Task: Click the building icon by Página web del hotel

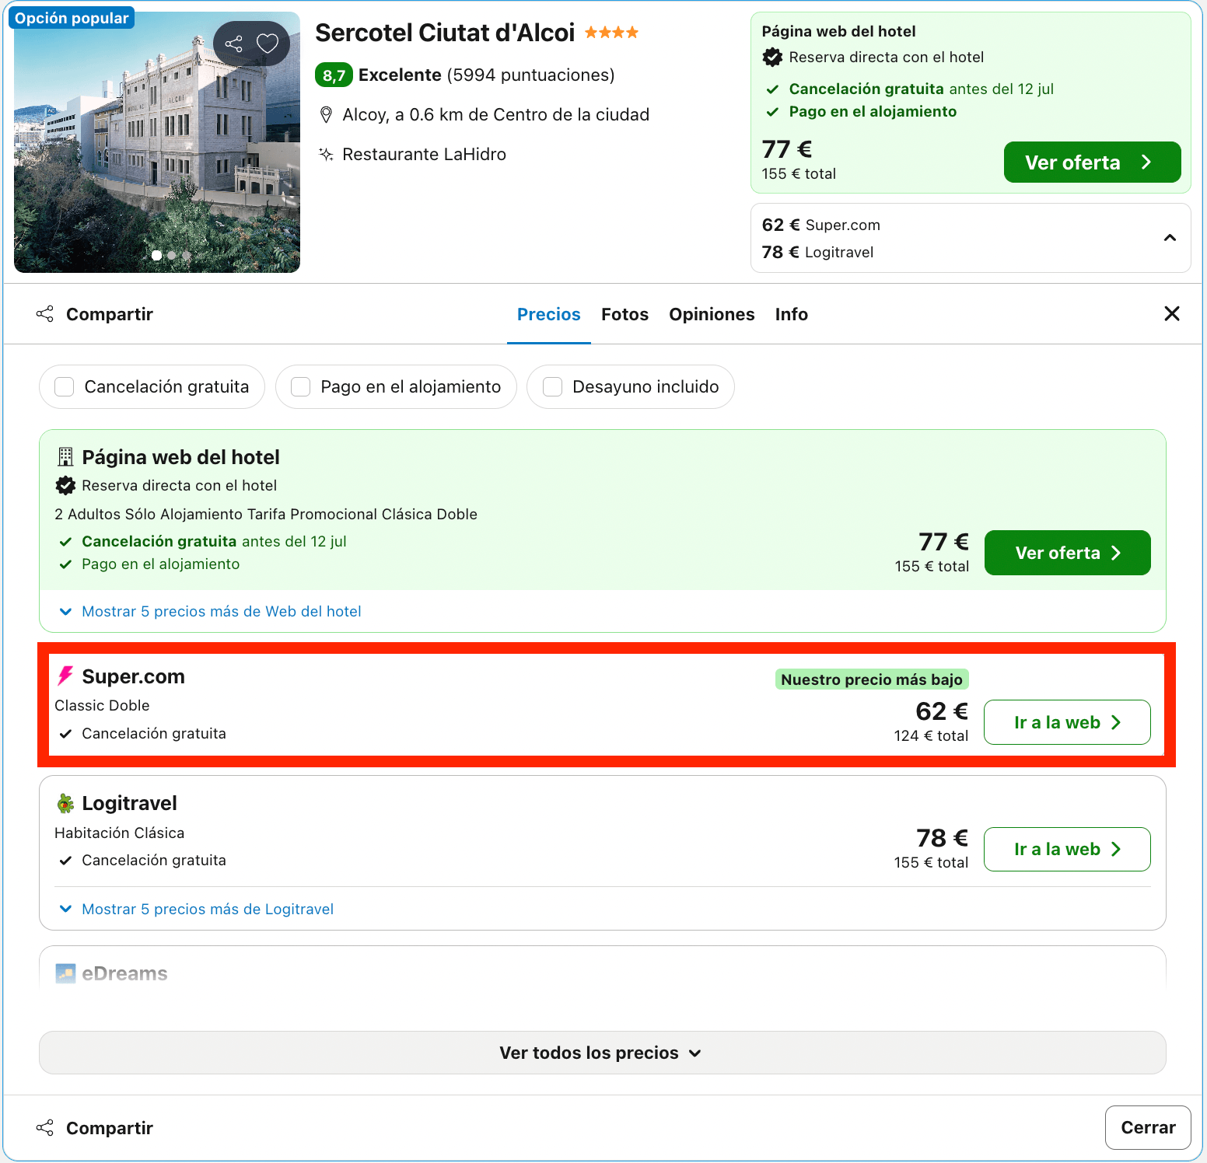Action: pyautogui.click(x=65, y=457)
